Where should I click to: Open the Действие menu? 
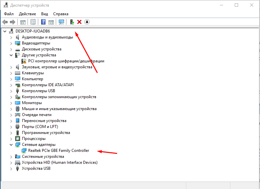[x=27, y=14]
